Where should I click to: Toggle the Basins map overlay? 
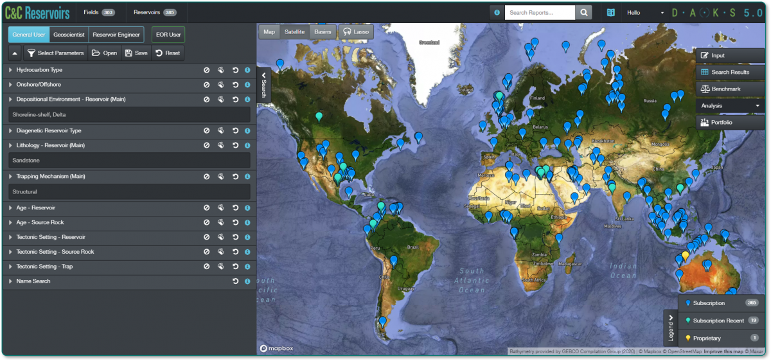(323, 31)
